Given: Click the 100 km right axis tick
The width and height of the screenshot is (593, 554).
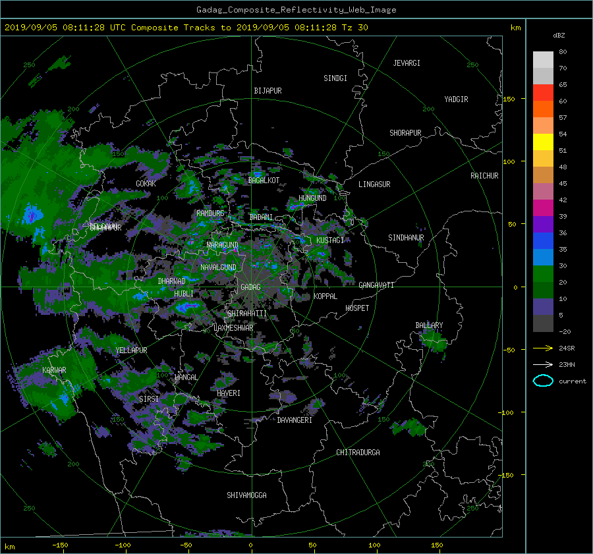Looking at the screenshot, I should [x=509, y=162].
